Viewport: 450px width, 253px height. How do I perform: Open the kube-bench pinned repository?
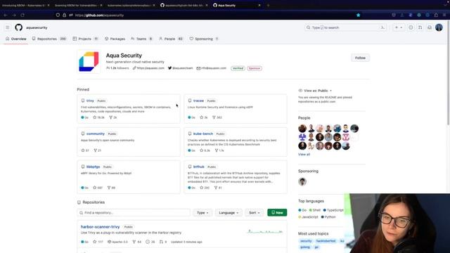[x=203, y=134]
